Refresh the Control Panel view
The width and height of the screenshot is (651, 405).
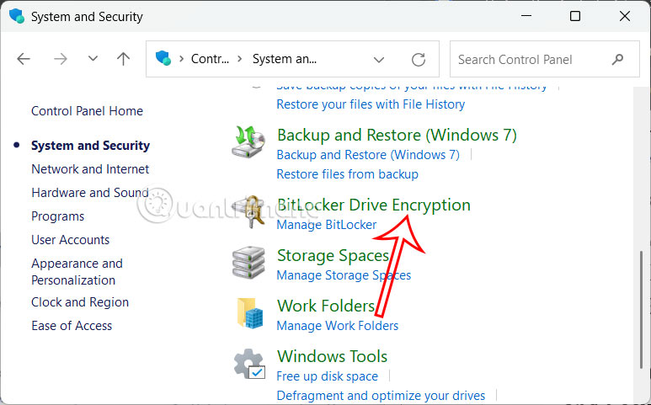(x=419, y=59)
